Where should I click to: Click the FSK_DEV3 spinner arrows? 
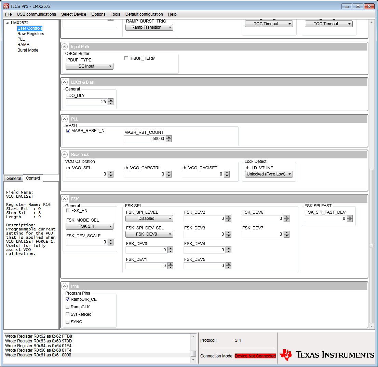tap(229, 234)
